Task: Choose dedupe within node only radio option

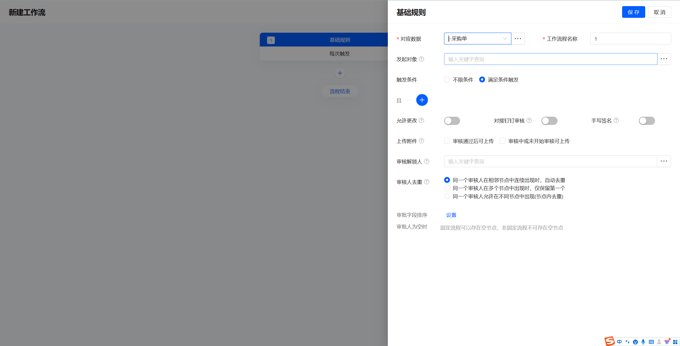Action: pos(447,196)
